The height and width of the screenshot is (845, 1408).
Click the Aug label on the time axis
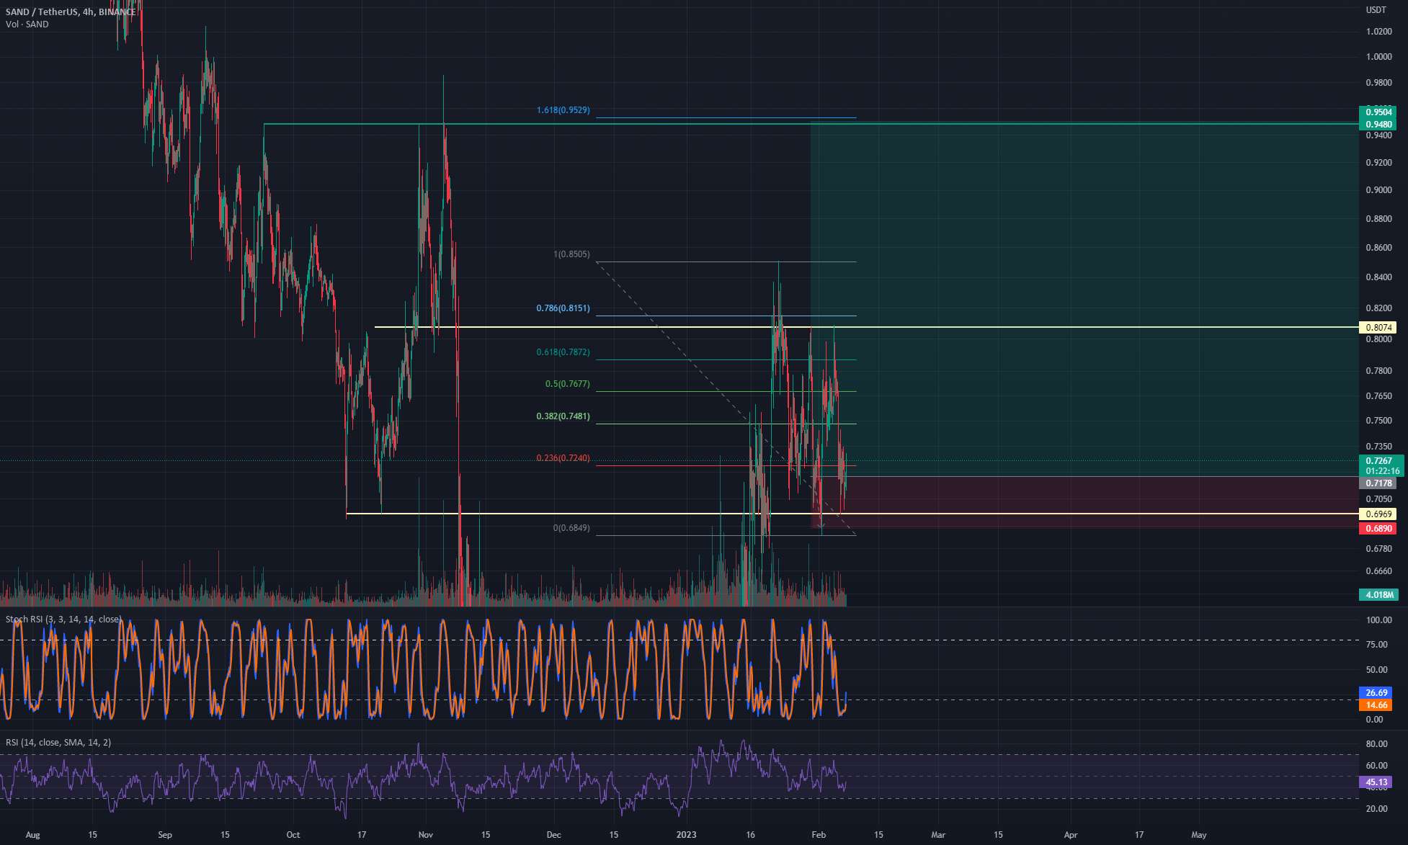coord(32,836)
